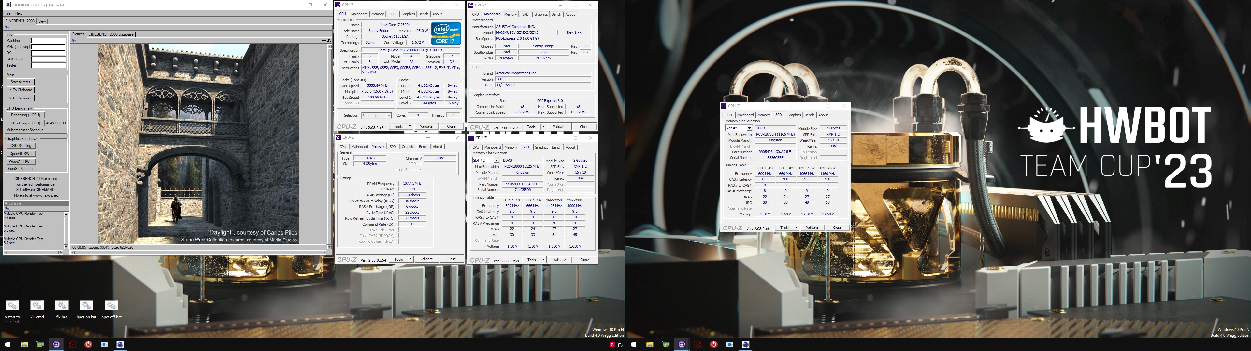The image size is (1251, 351).
Task: Open the CINEBENCH 2003 Database tab
Action: click(111, 34)
